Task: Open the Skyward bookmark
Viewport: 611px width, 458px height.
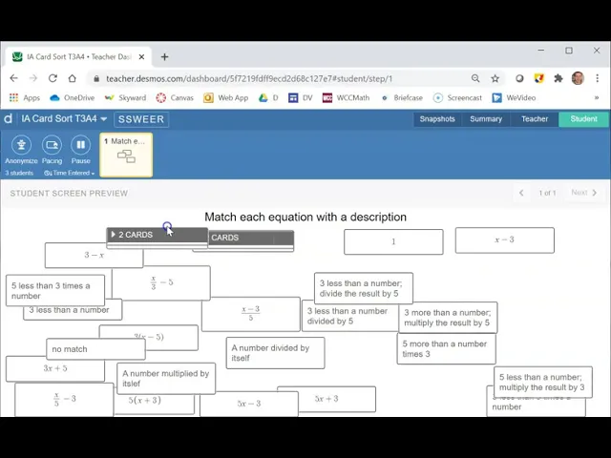Action: 125,97
